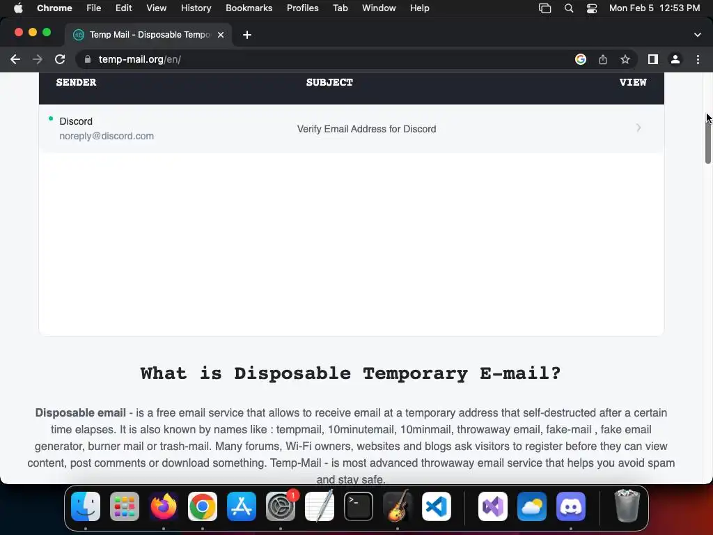Open the Edit menu
The width and height of the screenshot is (713, 535).
[x=123, y=8]
